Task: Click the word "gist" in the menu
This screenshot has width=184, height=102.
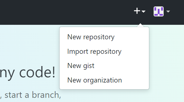Action: coord(89,66)
